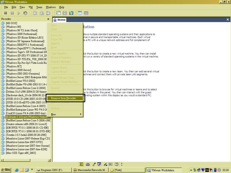The image size is (231, 173).
Task: Select [Mandriva-Linux-one-2007-free-Gnome] favorite
Action: click(x=27, y=146)
